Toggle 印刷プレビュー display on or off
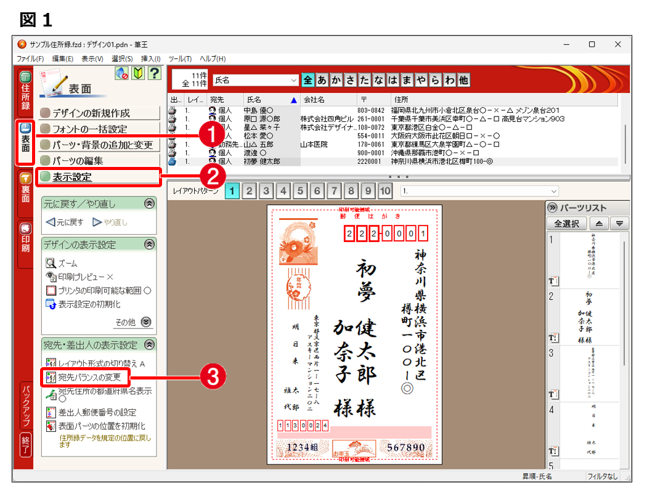 point(51,277)
